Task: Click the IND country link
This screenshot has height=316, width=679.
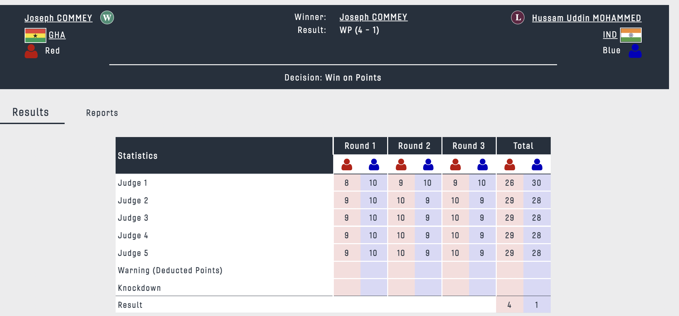Action: pos(610,35)
